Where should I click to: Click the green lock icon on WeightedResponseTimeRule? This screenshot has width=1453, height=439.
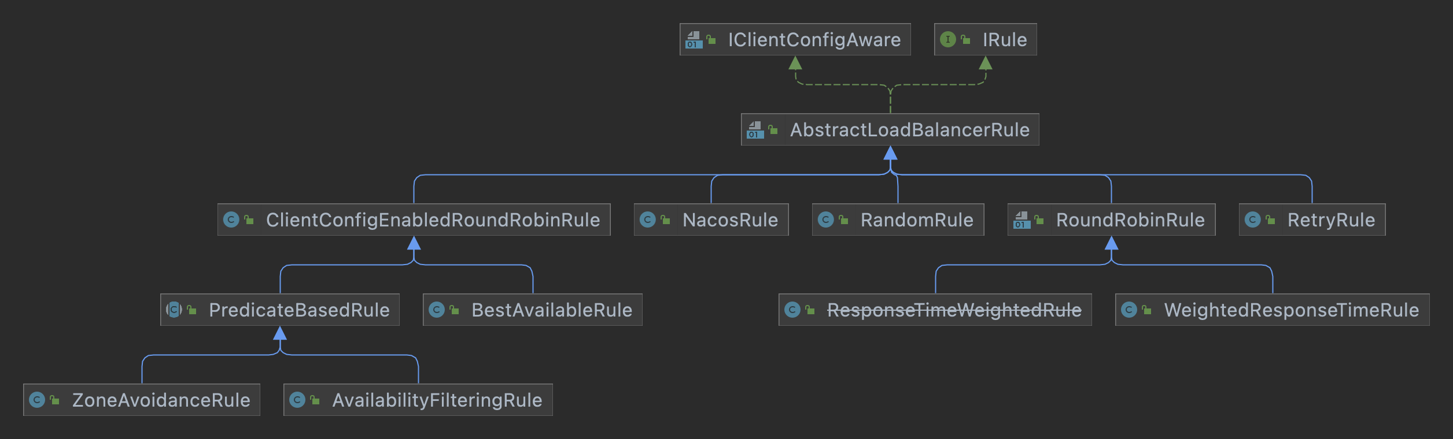click(1146, 310)
